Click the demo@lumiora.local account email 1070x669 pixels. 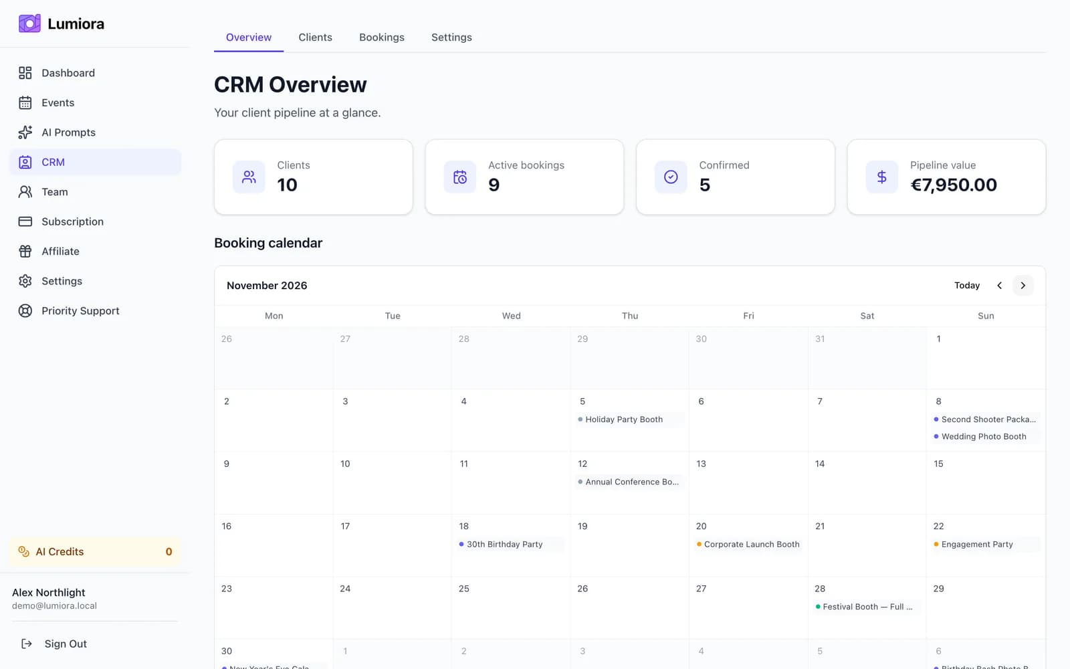(x=54, y=606)
